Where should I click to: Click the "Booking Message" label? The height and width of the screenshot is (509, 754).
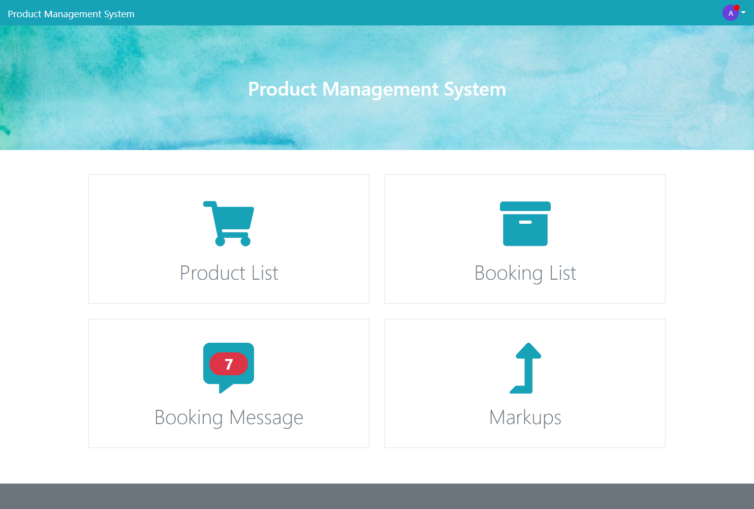(229, 417)
